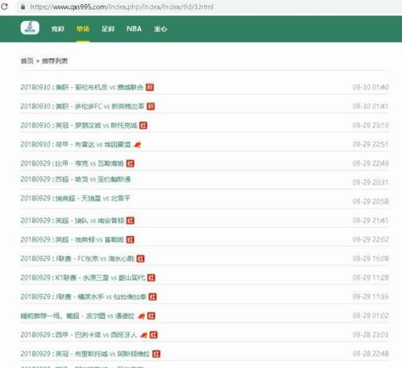Click the fire icon on the 葡超 row
The height and width of the screenshot is (368, 402).
[x=141, y=316]
